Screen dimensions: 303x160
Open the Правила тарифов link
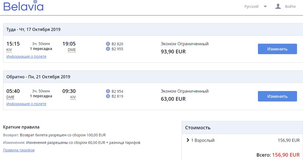(19, 150)
